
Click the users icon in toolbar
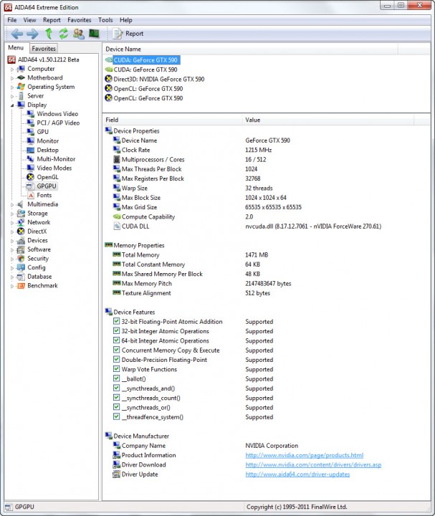click(79, 34)
